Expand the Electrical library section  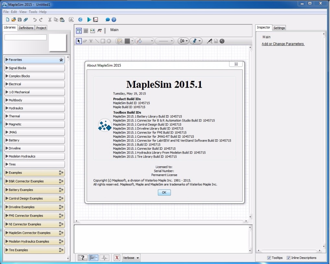pos(34,84)
